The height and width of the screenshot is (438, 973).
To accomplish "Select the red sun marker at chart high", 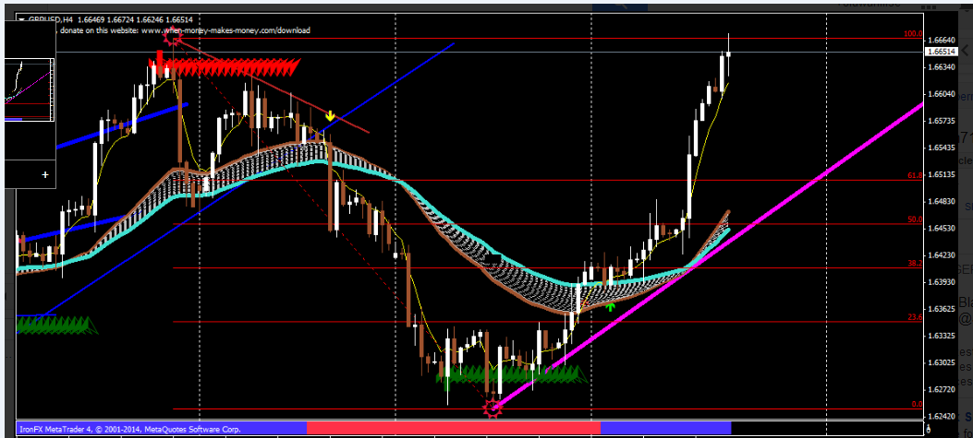I will (173, 38).
